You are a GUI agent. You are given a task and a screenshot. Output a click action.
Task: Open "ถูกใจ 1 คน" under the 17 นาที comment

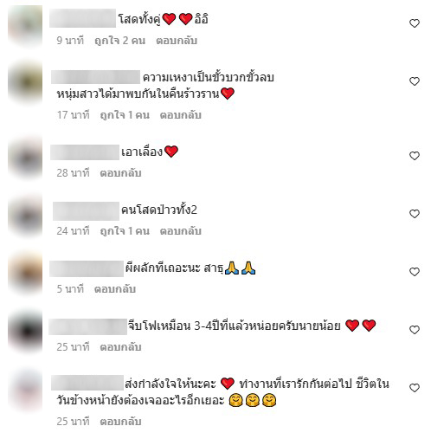(125, 115)
